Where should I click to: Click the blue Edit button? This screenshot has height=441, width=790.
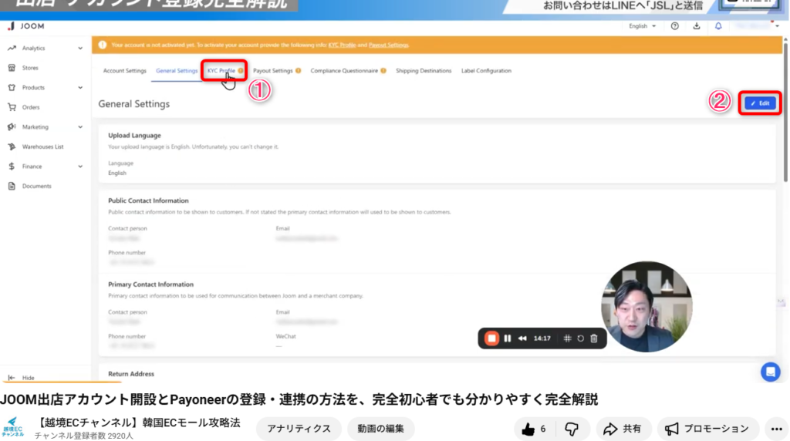760,103
